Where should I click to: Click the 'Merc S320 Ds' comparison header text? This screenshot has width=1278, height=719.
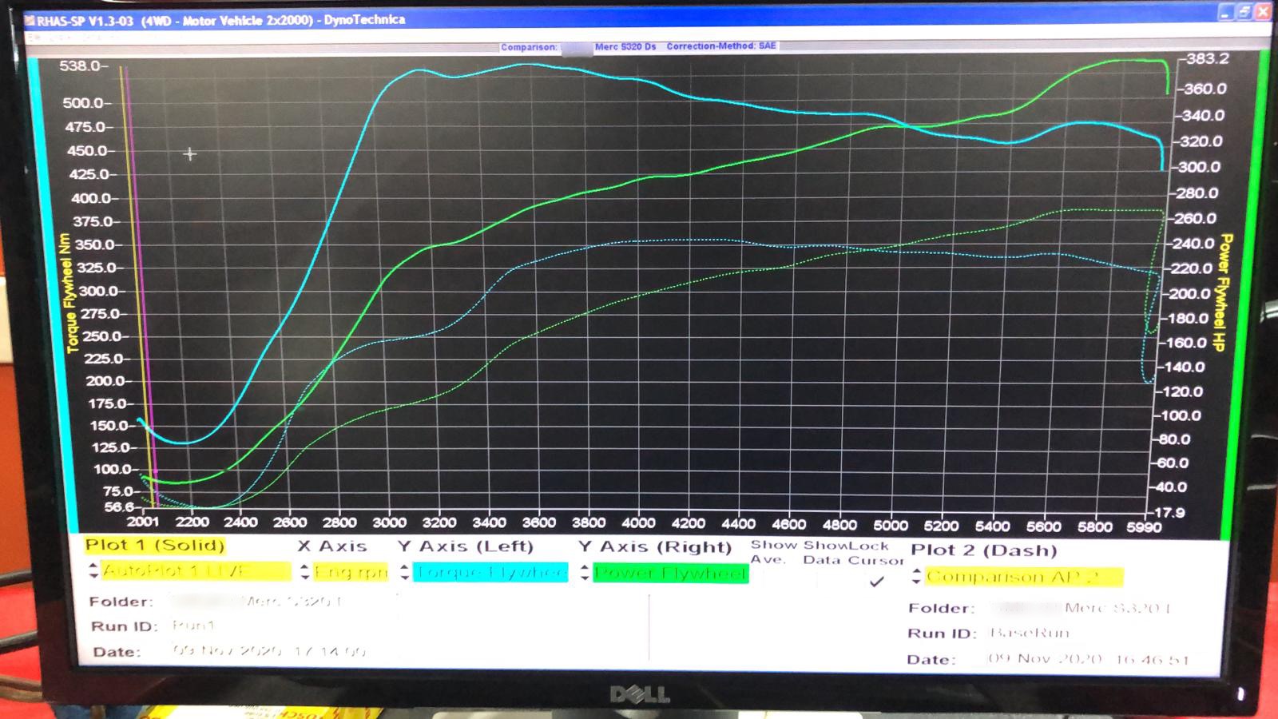tap(625, 46)
